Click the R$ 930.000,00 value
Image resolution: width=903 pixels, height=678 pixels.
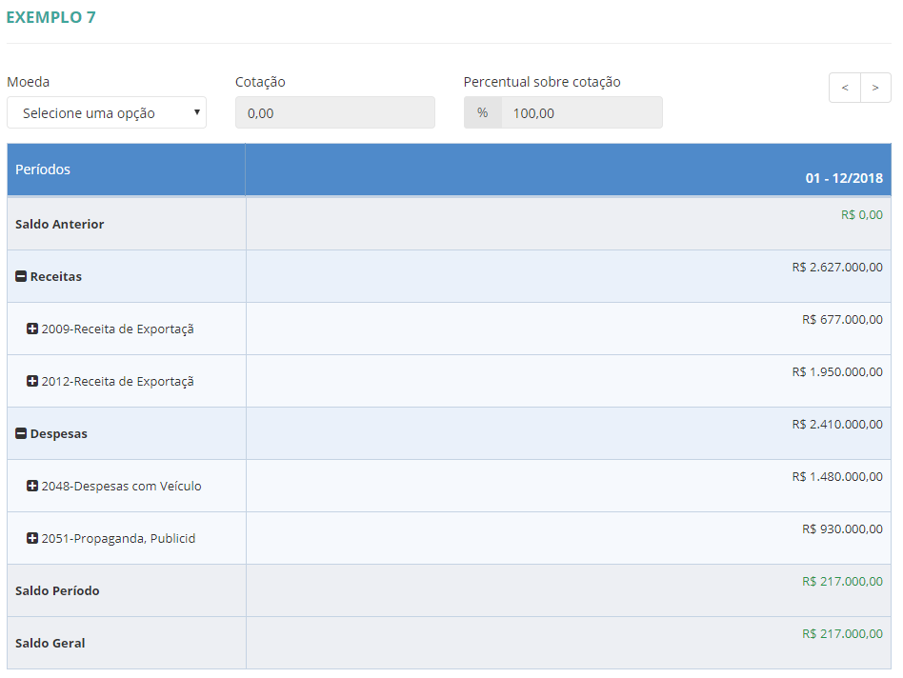tap(843, 529)
